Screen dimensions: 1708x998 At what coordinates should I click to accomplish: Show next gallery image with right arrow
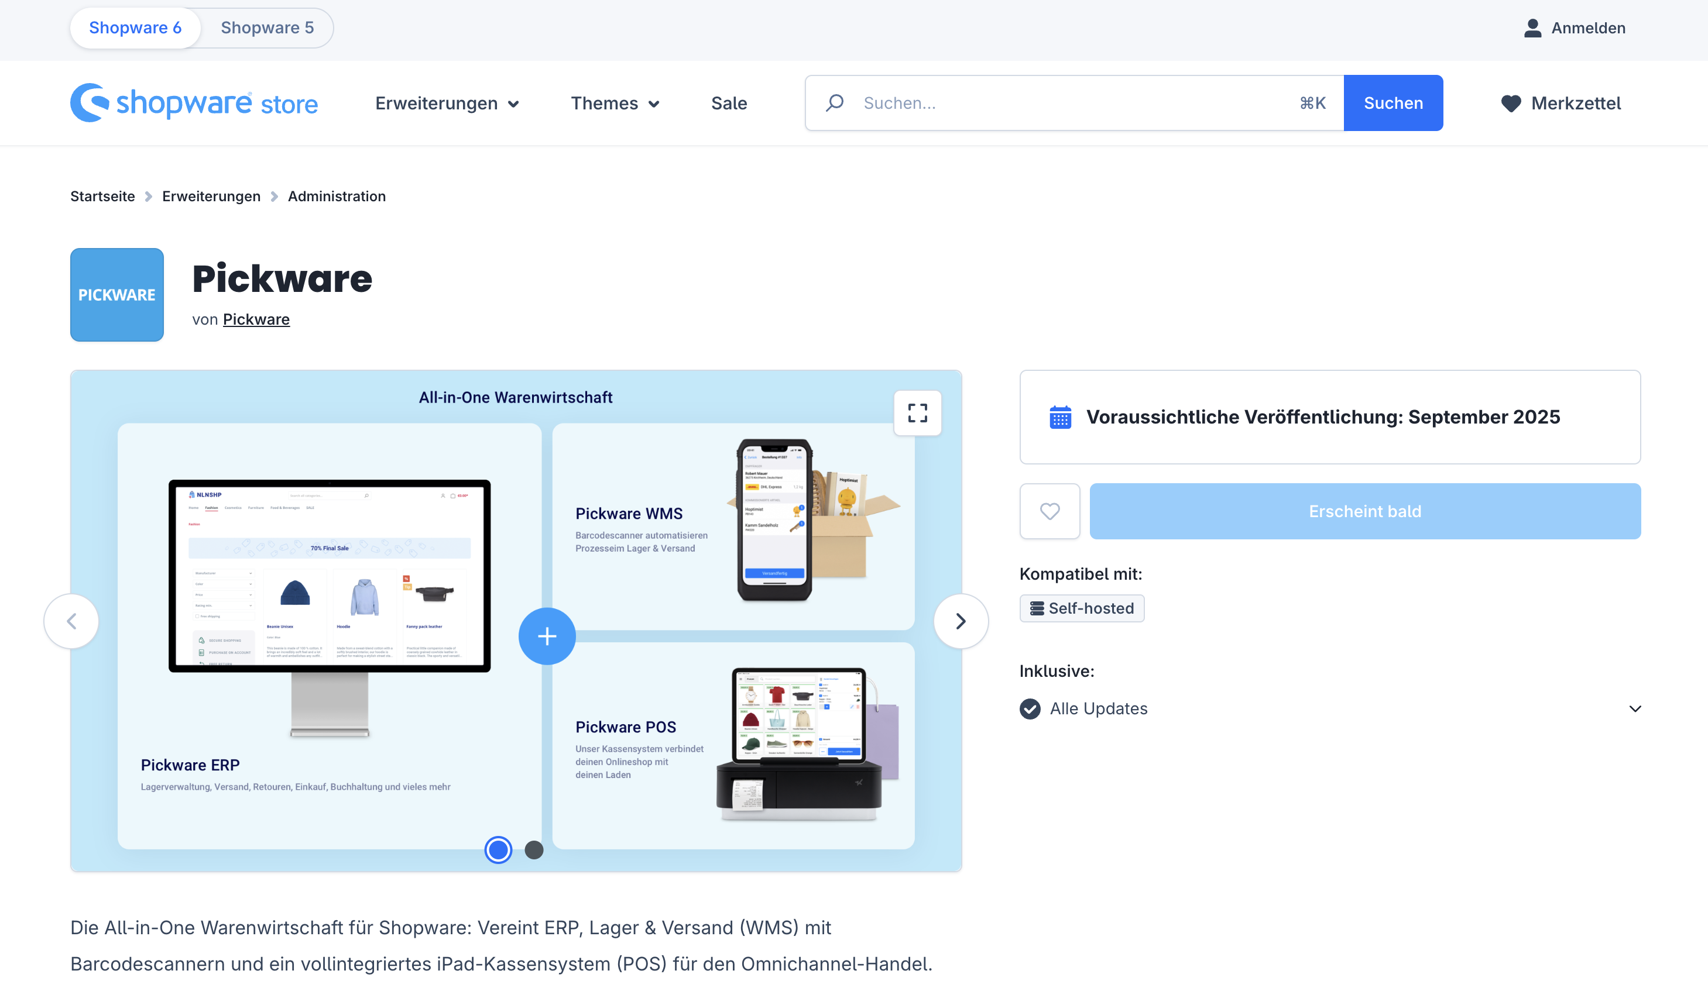point(961,621)
